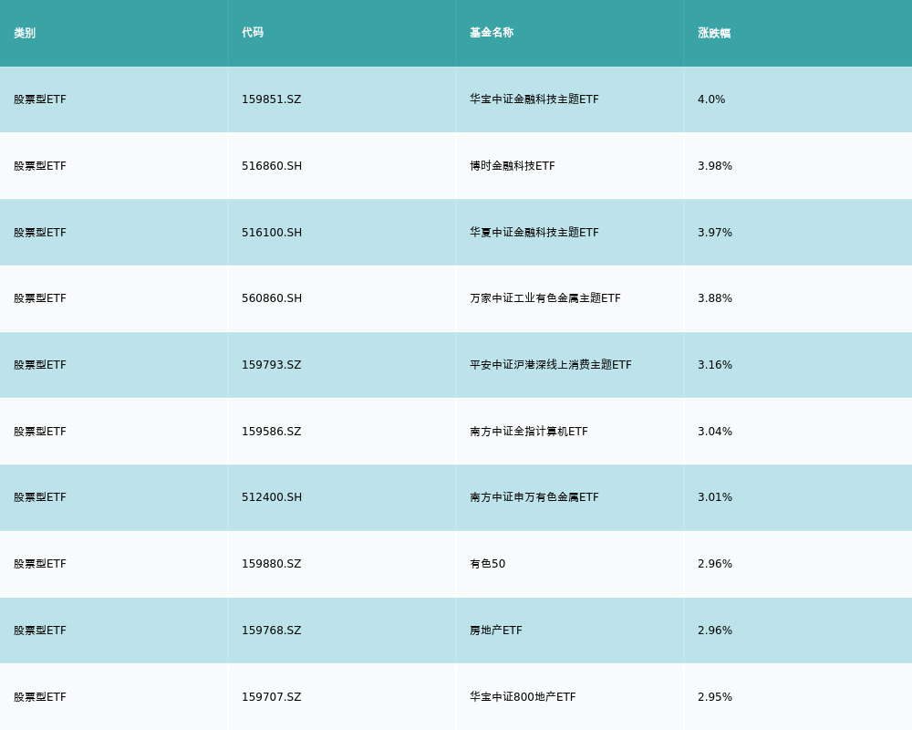
Task: Click the 2.96% value in 房地产ETF row
Action: [x=715, y=631]
